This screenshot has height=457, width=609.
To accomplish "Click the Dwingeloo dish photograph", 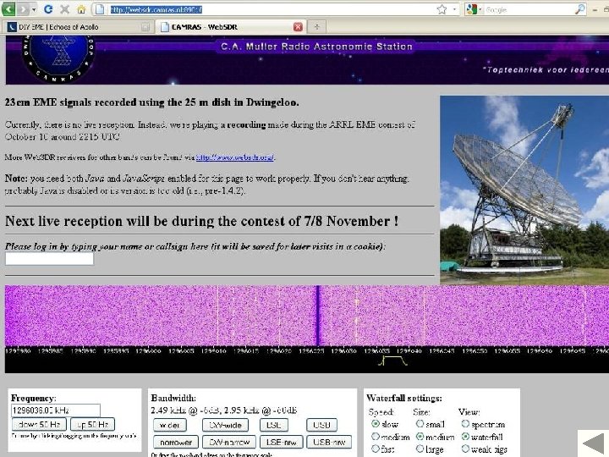I will [x=524, y=190].
